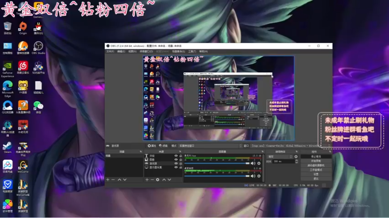
Task: Open the GeForce Experience desktop icon
Action: click(7, 69)
